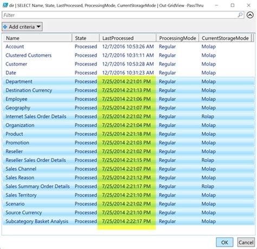Maximize the Out-GridView window
Screen dimensions: 257x249
coord(233,5)
